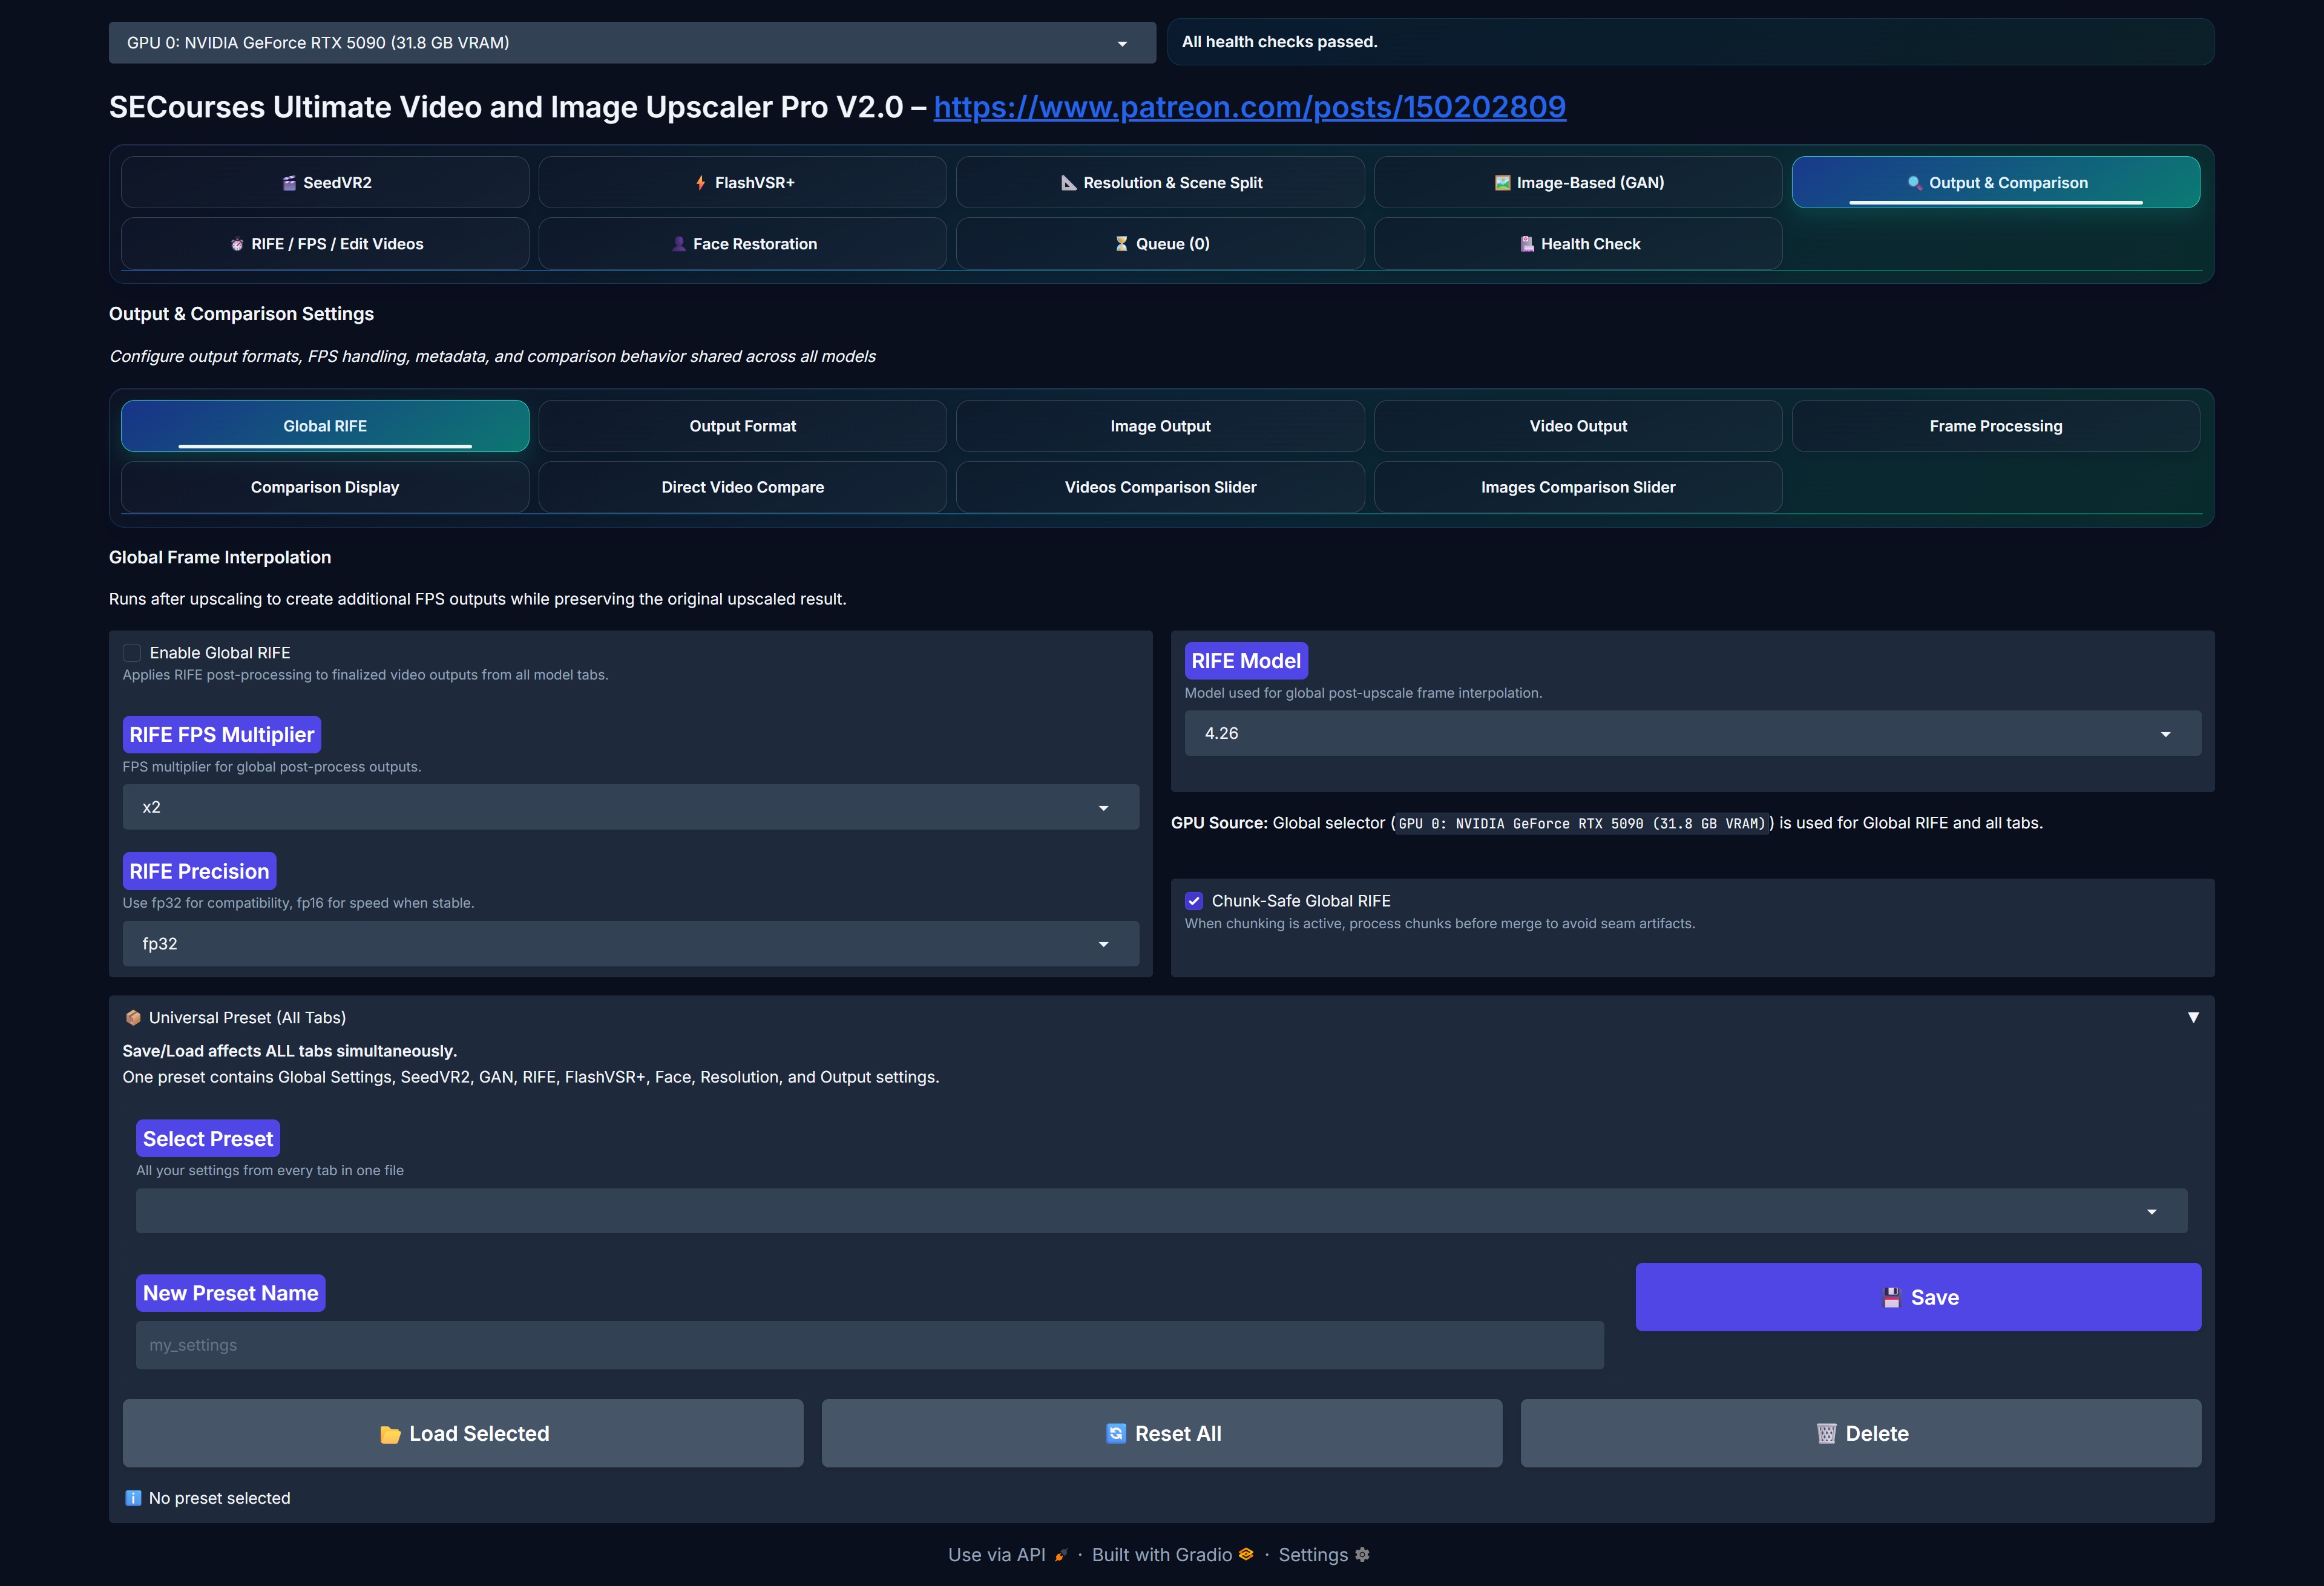Open the RIFE FPS Multiplier dropdown
Screen dimensions: 2324x1586
[x=630, y=807]
